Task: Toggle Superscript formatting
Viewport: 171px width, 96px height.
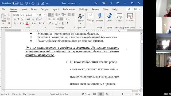Action: click(37, 19)
